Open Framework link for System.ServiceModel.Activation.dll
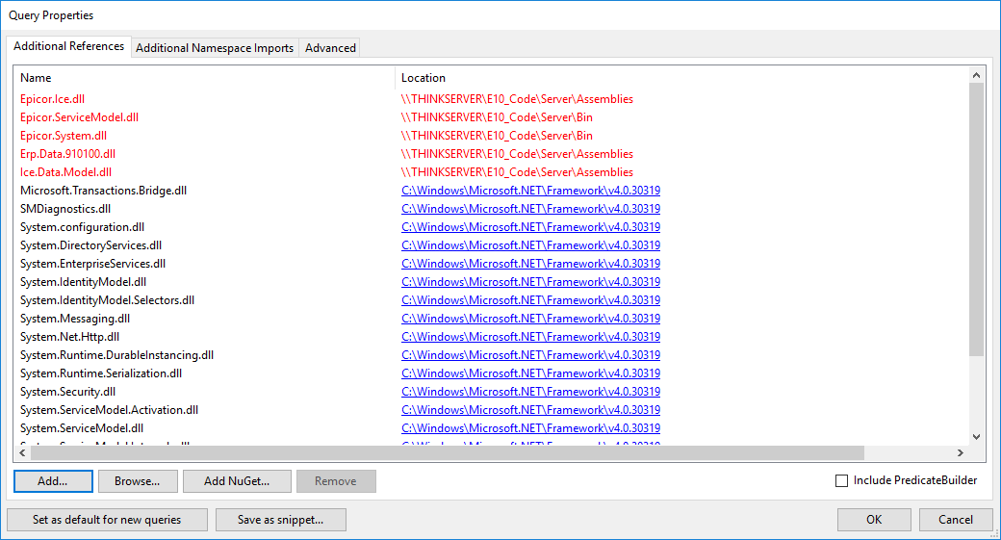The width and height of the screenshot is (1001, 540). click(x=530, y=410)
